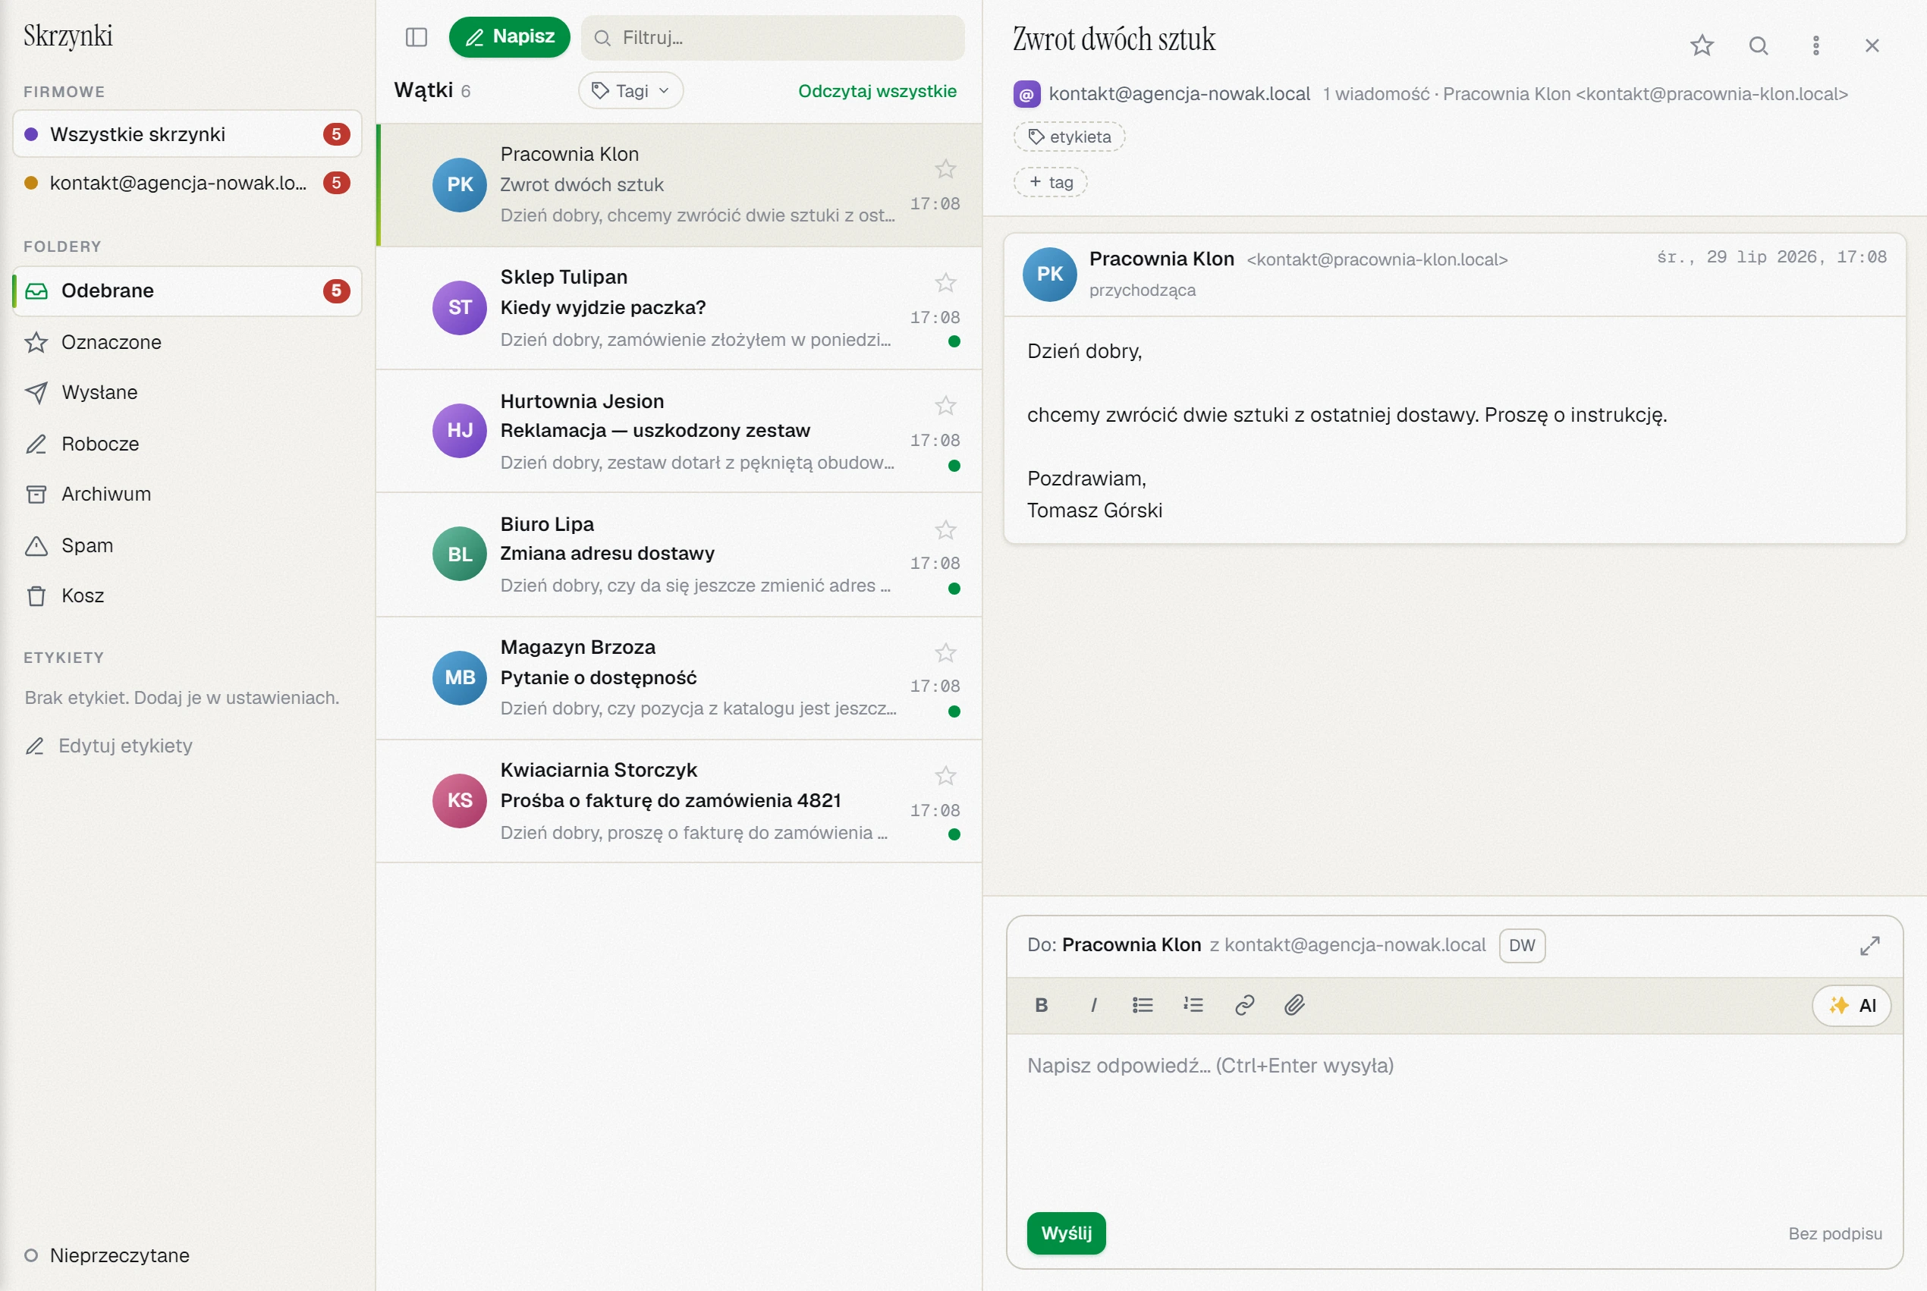Search within the conversation
This screenshot has width=1927, height=1291.
coord(1758,46)
